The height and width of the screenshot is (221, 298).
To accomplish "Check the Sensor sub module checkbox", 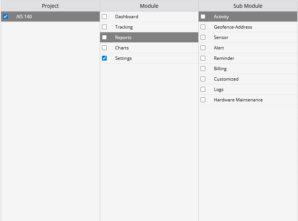I will (203, 38).
